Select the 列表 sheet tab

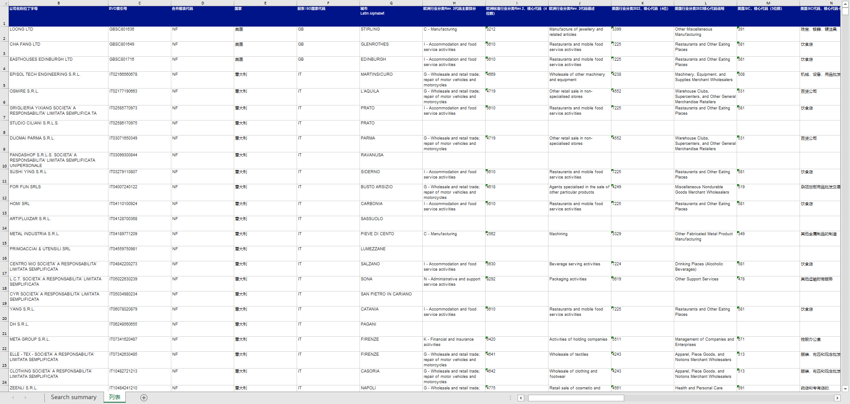(115, 397)
